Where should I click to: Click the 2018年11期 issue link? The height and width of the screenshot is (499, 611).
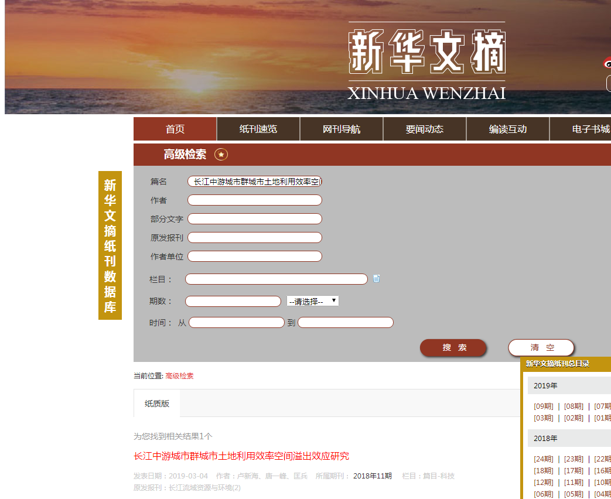tap(373, 476)
